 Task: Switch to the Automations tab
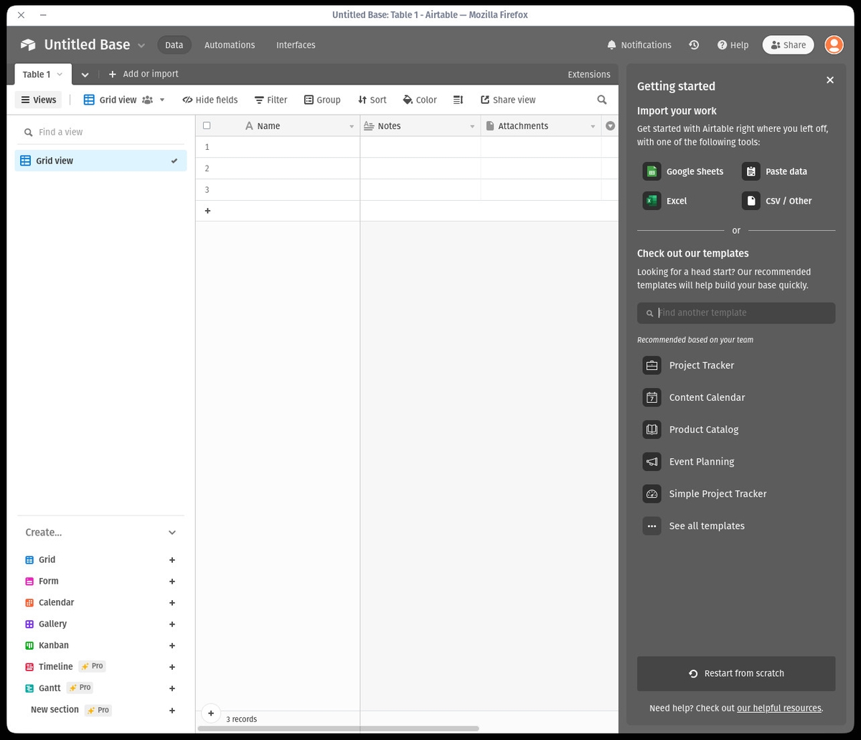tap(229, 44)
